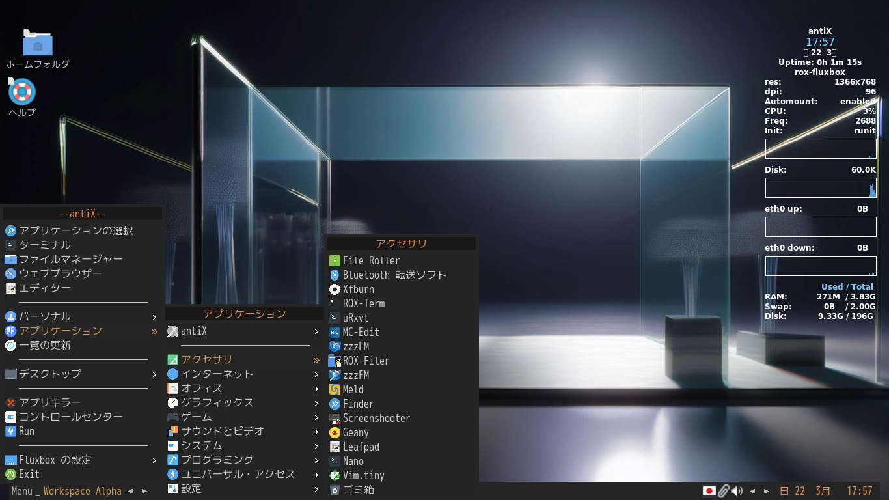Click the Workspace Alpha label
The width and height of the screenshot is (889, 500).
(83, 491)
